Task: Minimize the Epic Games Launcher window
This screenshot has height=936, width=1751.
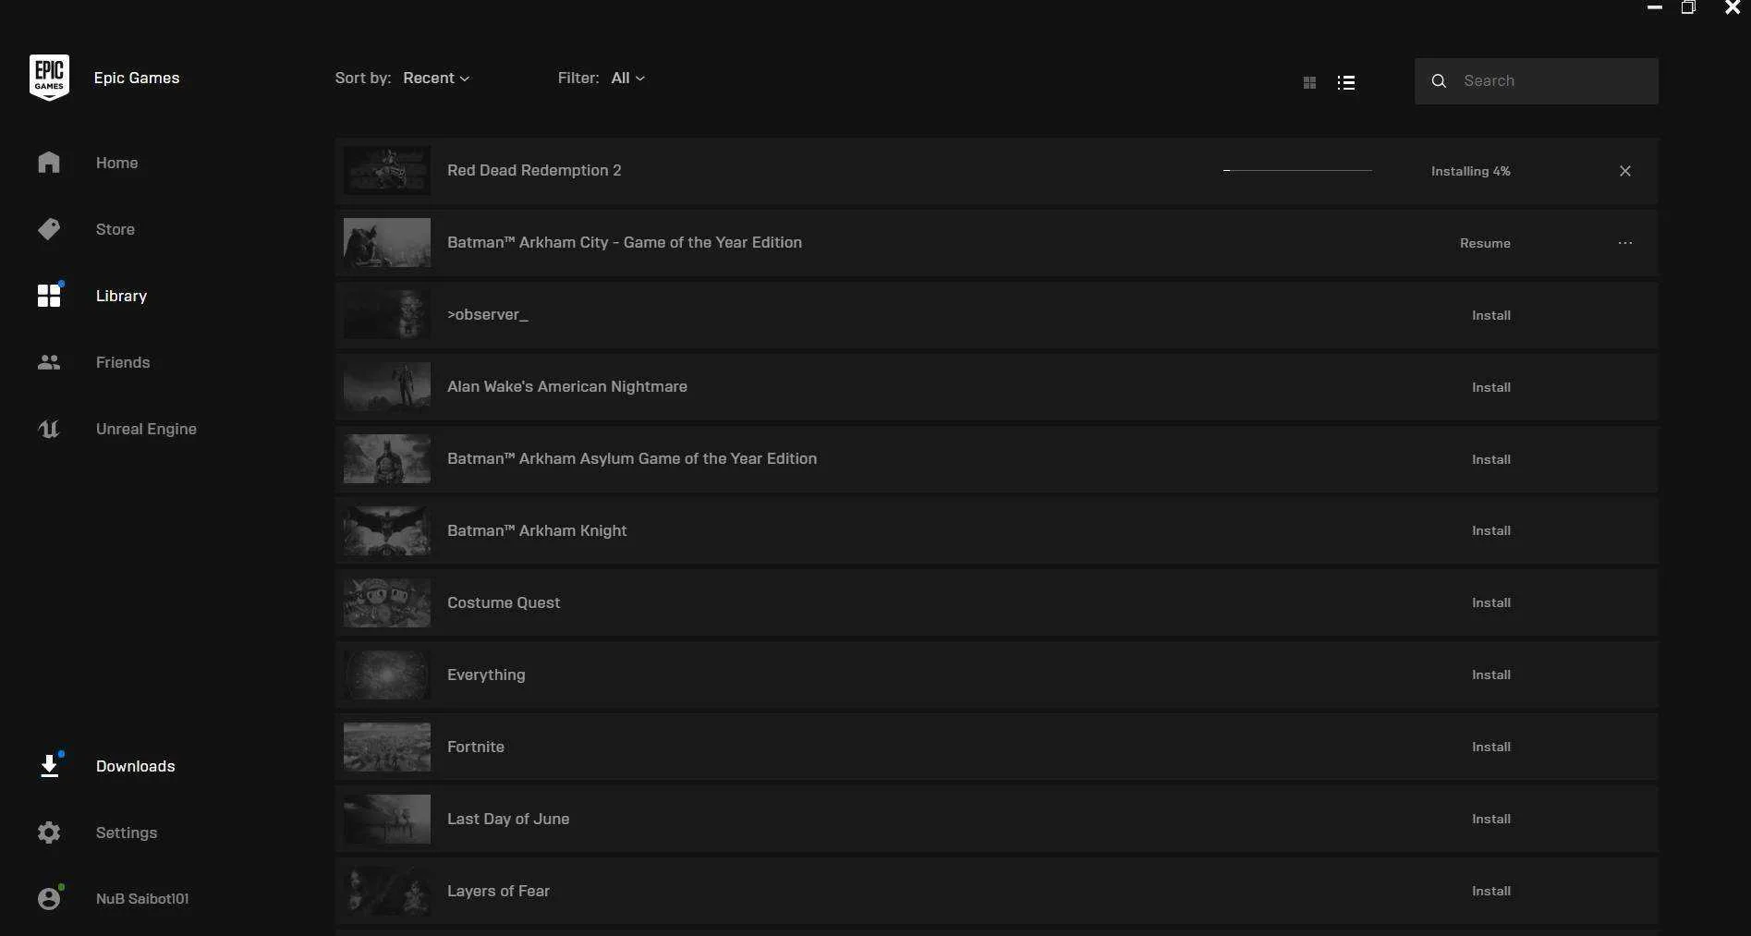Action: point(1655,7)
